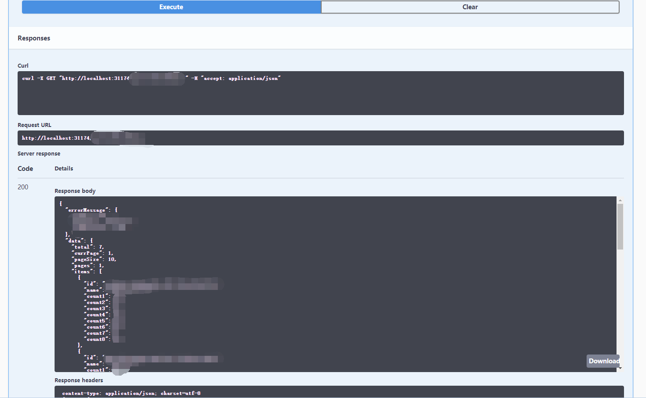Select the "pageSize": 10 line

[x=94, y=259]
